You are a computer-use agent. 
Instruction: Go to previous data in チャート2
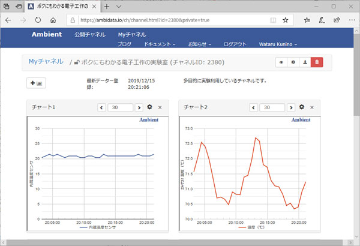tap(253, 107)
